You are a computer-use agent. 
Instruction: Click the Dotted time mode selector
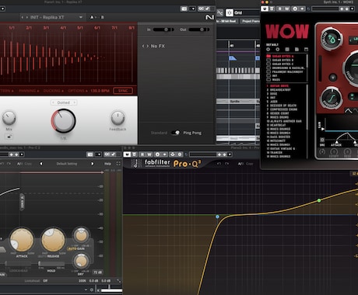(64, 102)
